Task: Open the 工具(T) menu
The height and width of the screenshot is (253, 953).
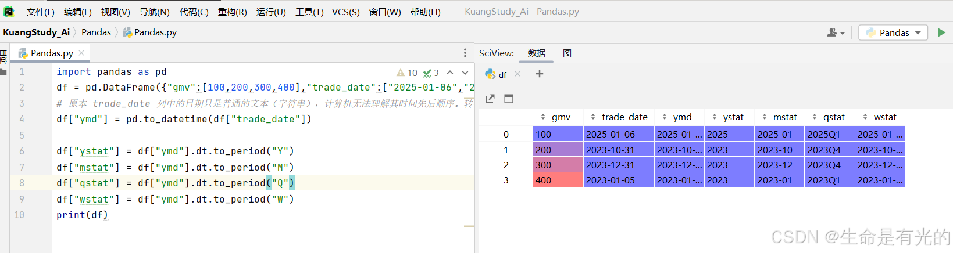Action: point(309,12)
